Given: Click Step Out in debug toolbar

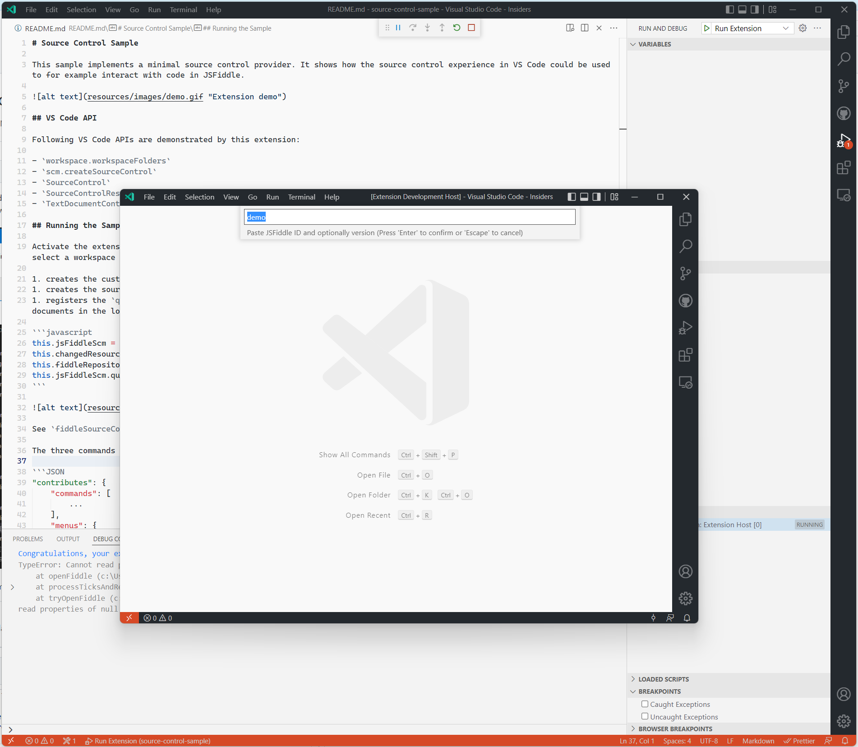Looking at the screenshot, I should click(442, 28).
